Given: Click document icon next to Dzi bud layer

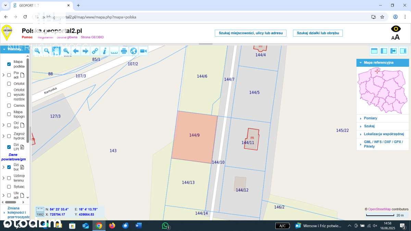Looking at the screenshot, I should (22, 167).
